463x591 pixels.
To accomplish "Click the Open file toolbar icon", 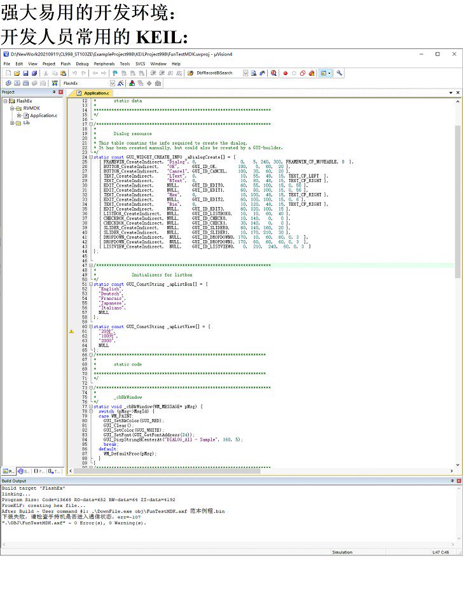I will (x=17, y=73).
